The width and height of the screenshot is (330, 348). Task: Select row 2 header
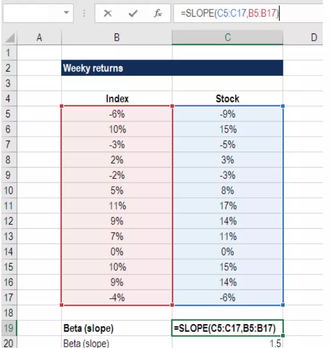(x=9, y=68)
